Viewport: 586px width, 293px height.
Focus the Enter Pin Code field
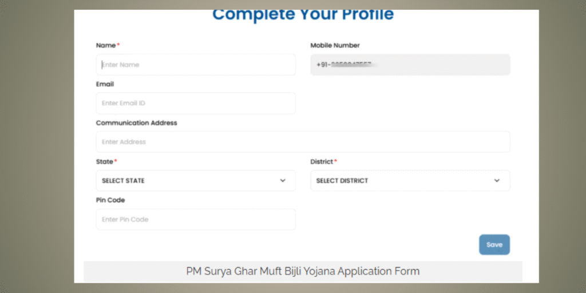(196, 219)
